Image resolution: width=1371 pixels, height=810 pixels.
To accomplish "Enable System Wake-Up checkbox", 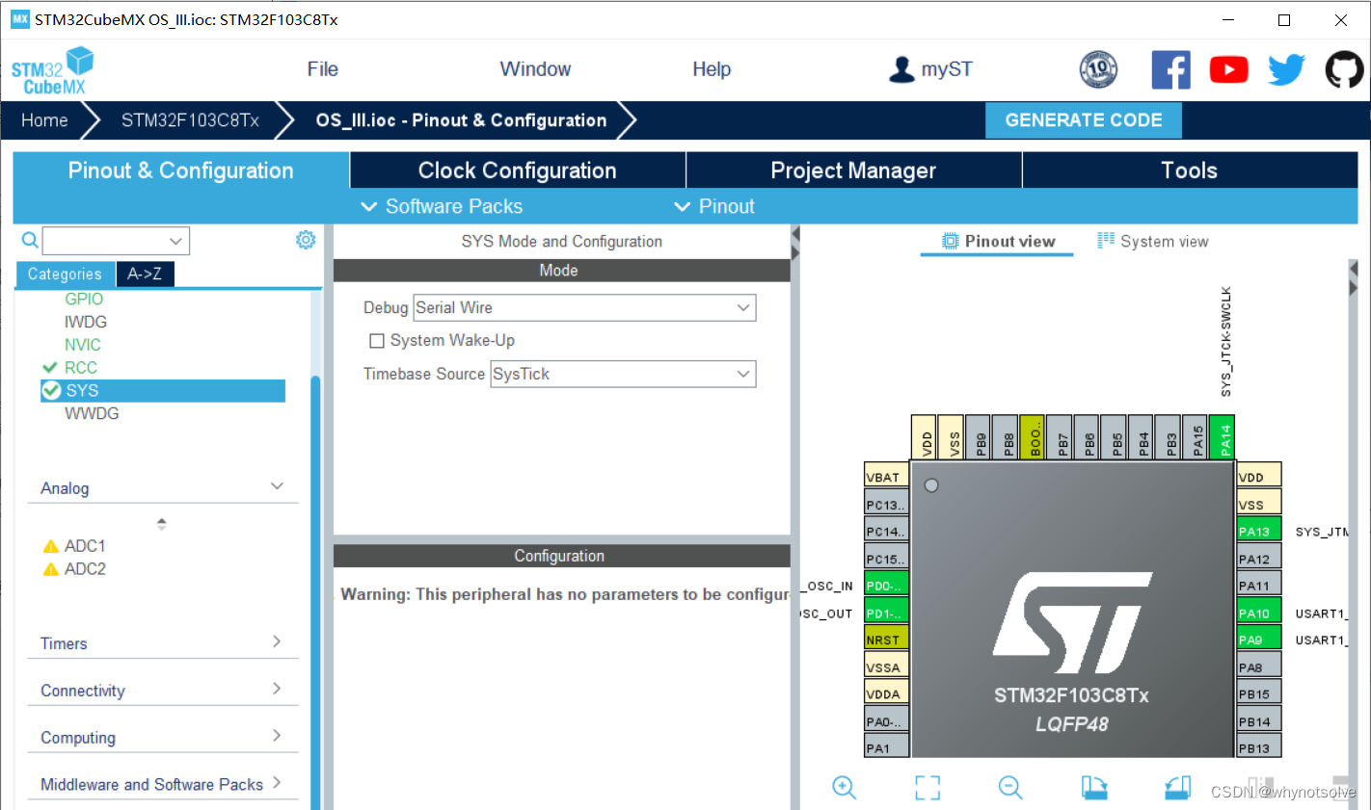I will tap(377, 341).
